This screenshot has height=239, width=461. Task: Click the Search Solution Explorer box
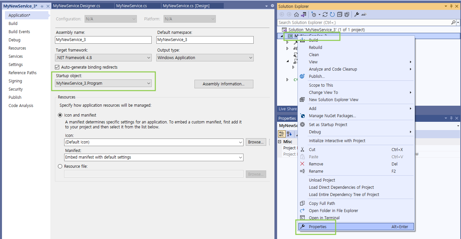[x=364, y=22]
